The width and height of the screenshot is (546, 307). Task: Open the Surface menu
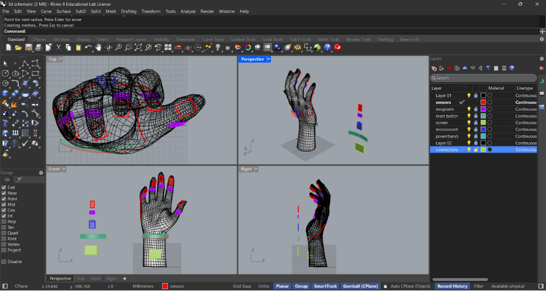(x=63, y=11)
